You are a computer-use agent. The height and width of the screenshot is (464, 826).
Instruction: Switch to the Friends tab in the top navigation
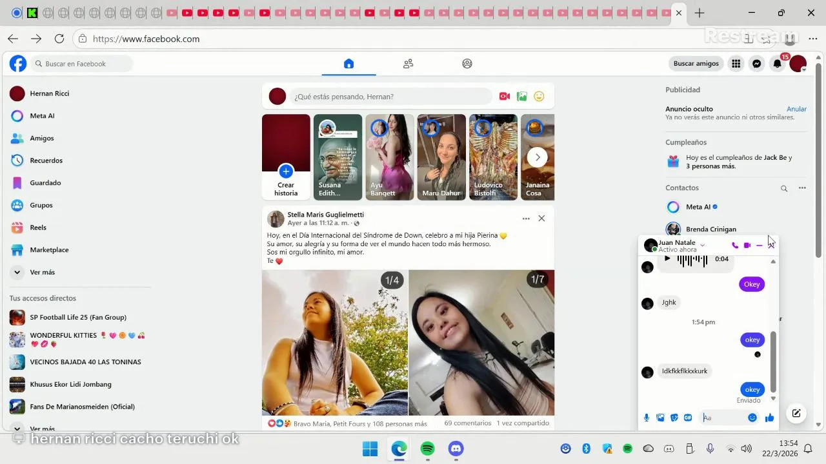[x=408, y=64]
